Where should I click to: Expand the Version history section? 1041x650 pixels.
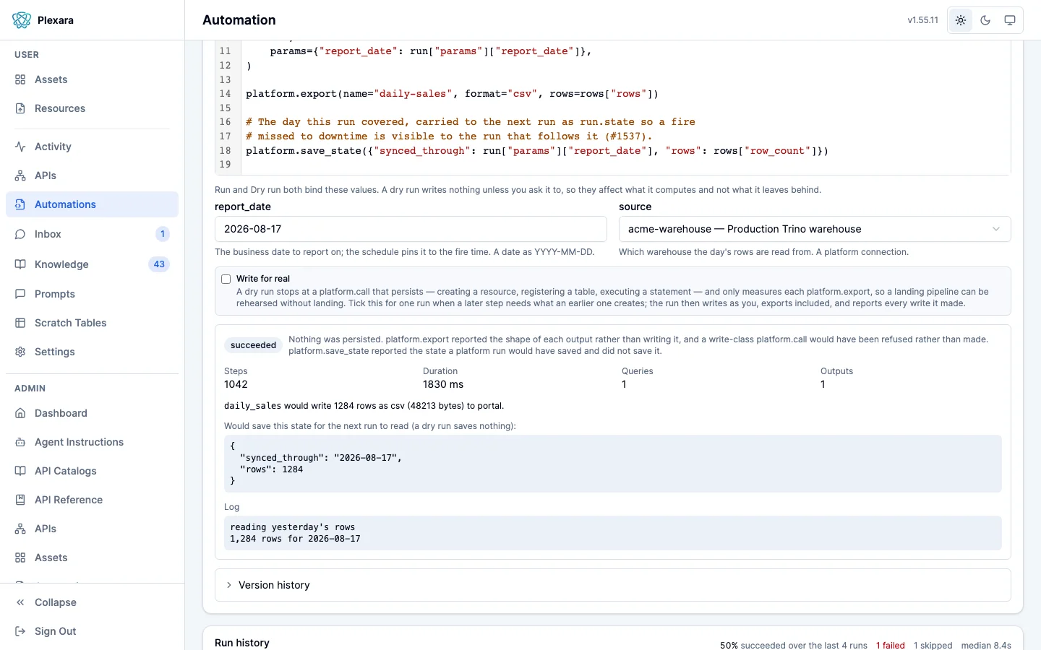tap(613, 585)
